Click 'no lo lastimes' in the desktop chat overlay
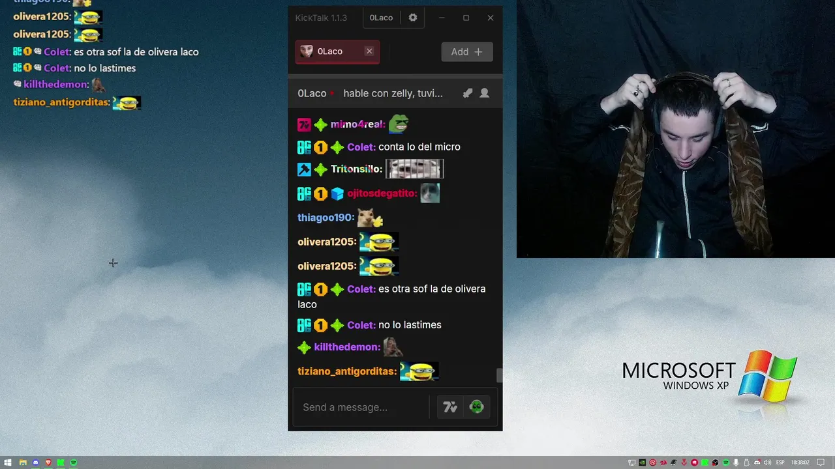835x469 pixels. click(104, 68)
